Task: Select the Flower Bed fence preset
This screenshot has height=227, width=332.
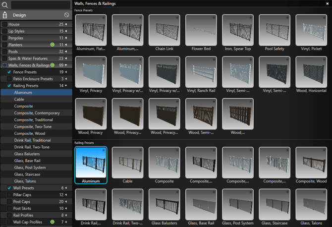Action: tap(201, 30)
